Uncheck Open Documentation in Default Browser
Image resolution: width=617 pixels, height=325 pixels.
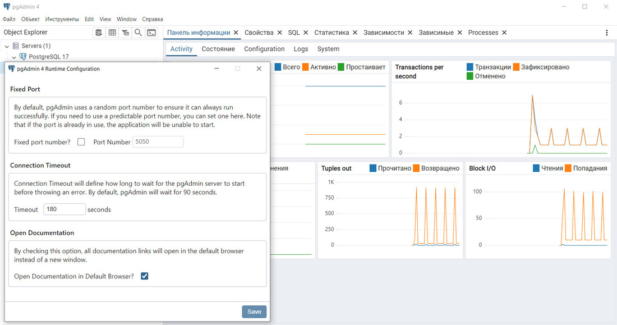[144, 276]
